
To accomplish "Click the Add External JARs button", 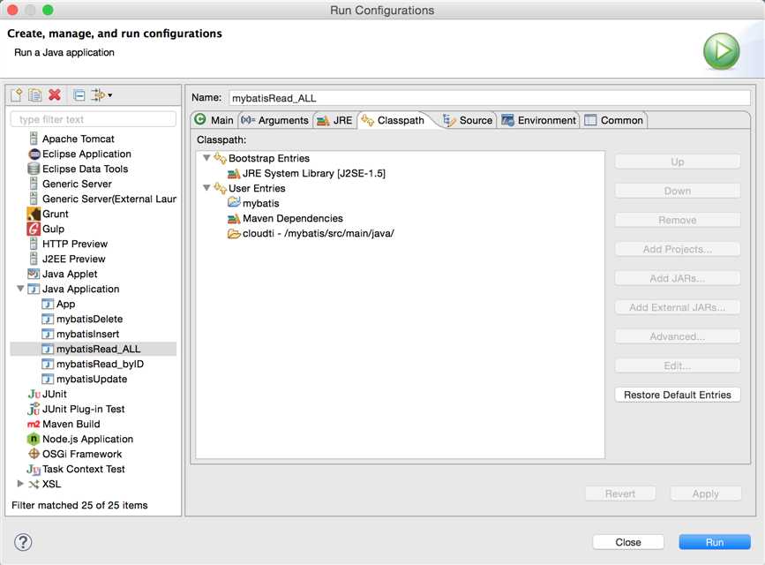I will 677,307.
